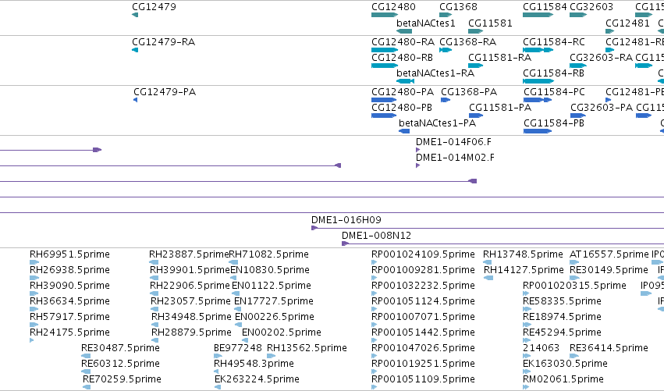Click the betaNACtes1-PA protein label
The width and height of the screenshot is (664, 391).
click(438, 123)
